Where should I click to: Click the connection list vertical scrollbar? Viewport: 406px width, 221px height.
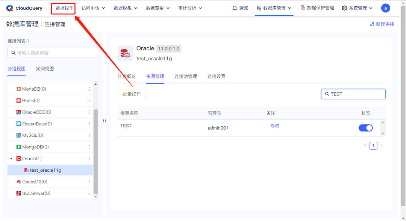(95, 150)
